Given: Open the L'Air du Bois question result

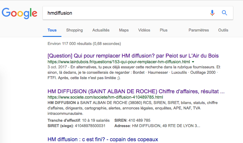Looking at the screenshot, I should tap(133, 56).
